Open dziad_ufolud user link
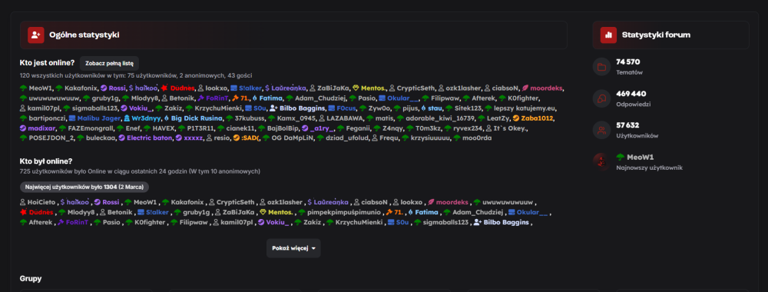The image size is (768, 292). click(347, 138)
